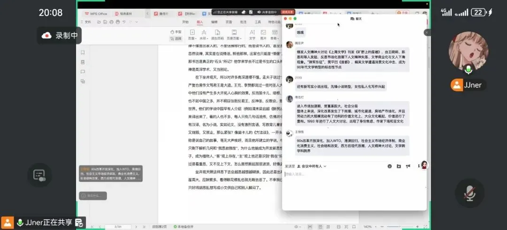
Task: Click the 升级 upgrade button in WPS
Action: pyautogui.click(x=403, y=13)
